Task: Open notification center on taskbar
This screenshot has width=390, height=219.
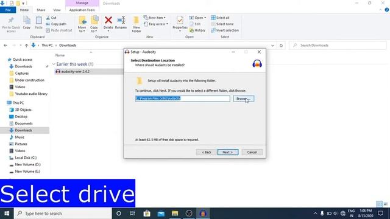Action: click(380, 214)
